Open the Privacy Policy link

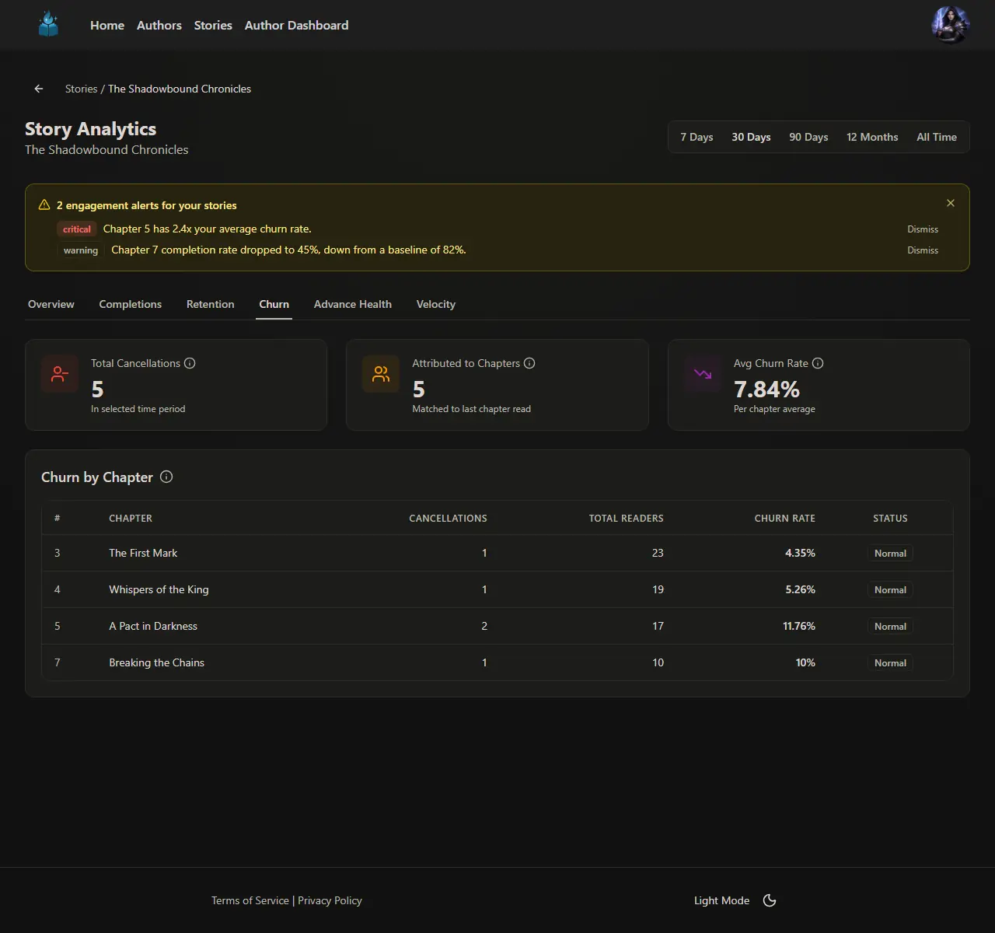330,900
